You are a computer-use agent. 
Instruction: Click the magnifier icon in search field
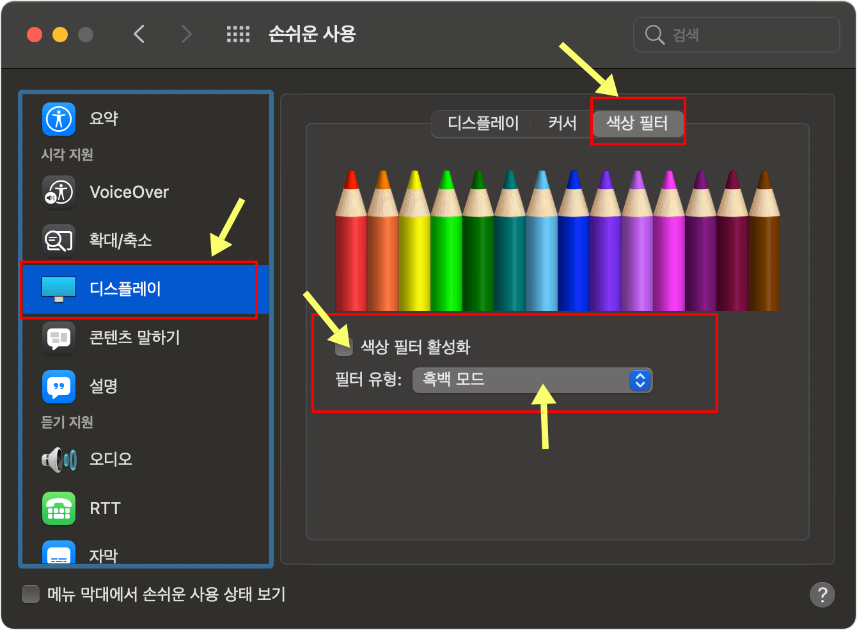654,35
